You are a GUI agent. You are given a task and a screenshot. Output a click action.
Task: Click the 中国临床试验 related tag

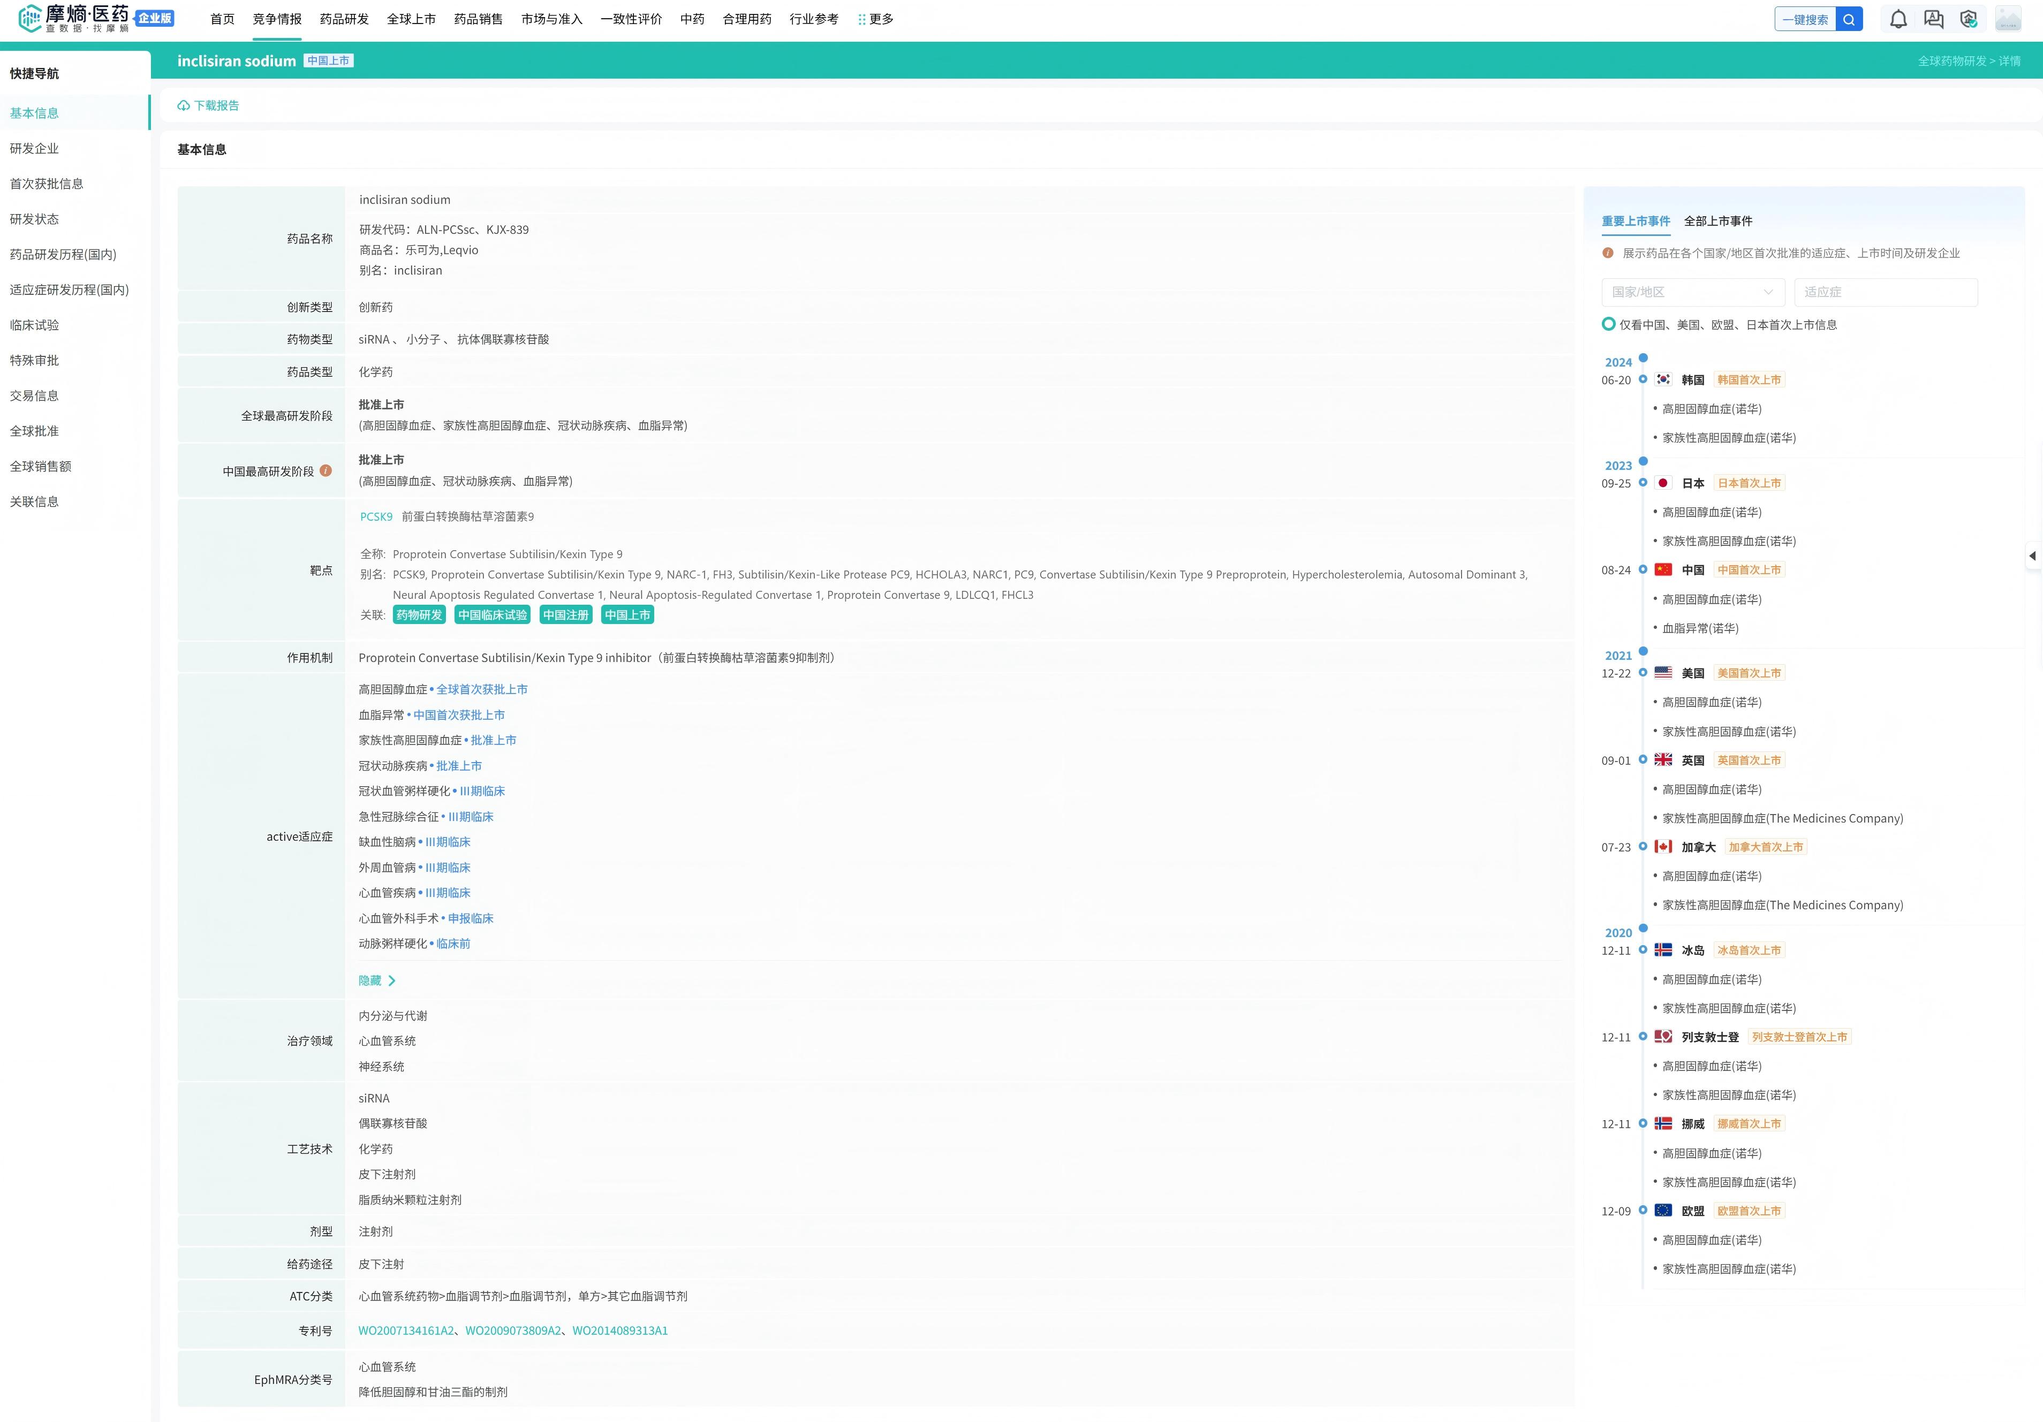click(x=493, y=615)
